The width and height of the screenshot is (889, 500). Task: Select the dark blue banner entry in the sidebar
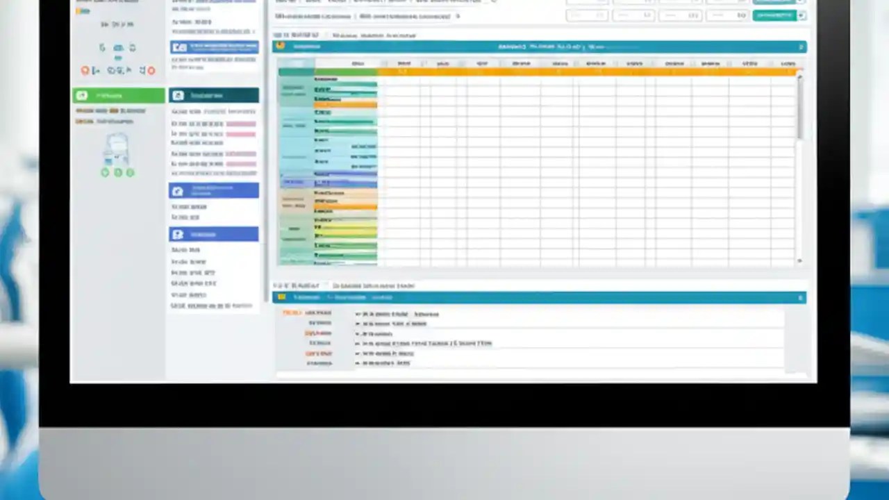tap(213, 47)
